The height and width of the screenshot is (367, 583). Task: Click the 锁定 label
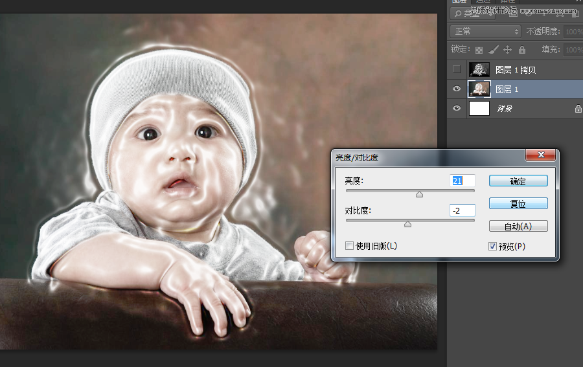pyautogui.click(x=461, y=49)
